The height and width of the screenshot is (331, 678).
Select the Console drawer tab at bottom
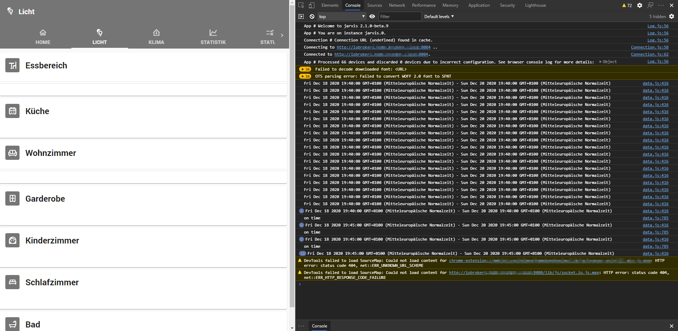tap(319, 326)
